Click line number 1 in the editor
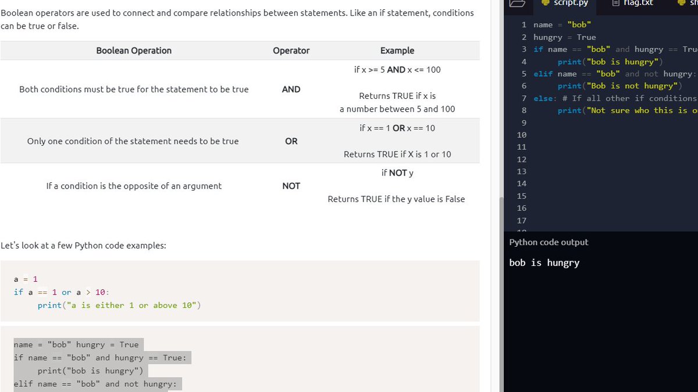The width and height of the screenshot is (698, 392). tap(522, 24)
